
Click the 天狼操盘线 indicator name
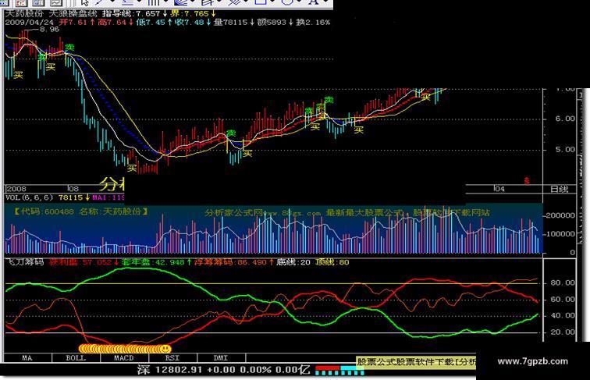(73, 13)
